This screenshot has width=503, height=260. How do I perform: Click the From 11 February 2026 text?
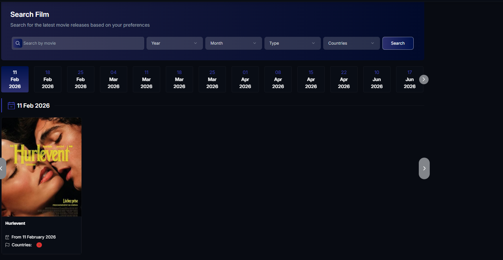point(34,237)
